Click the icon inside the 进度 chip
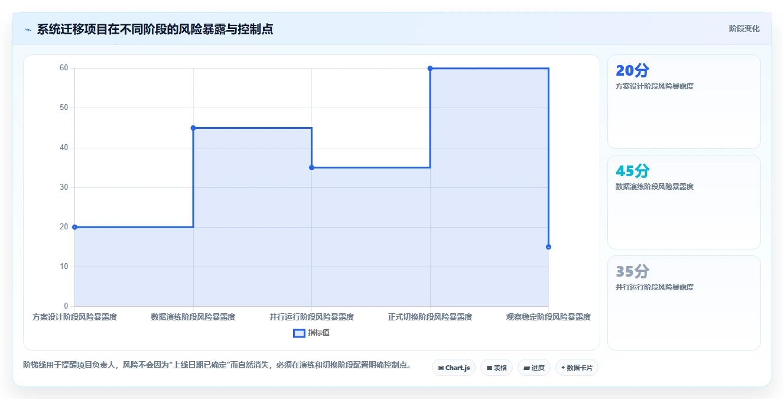The height and width of the screenshot is (399, 784). (x=526, y=368)
